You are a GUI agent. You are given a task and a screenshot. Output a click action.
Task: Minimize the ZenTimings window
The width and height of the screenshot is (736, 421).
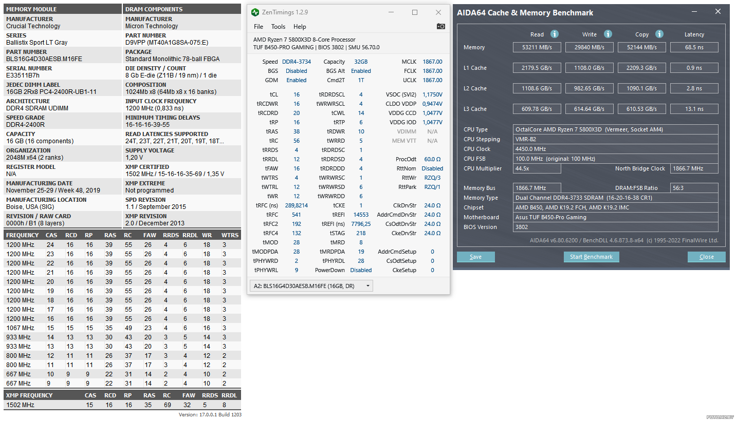click(391, 12)
